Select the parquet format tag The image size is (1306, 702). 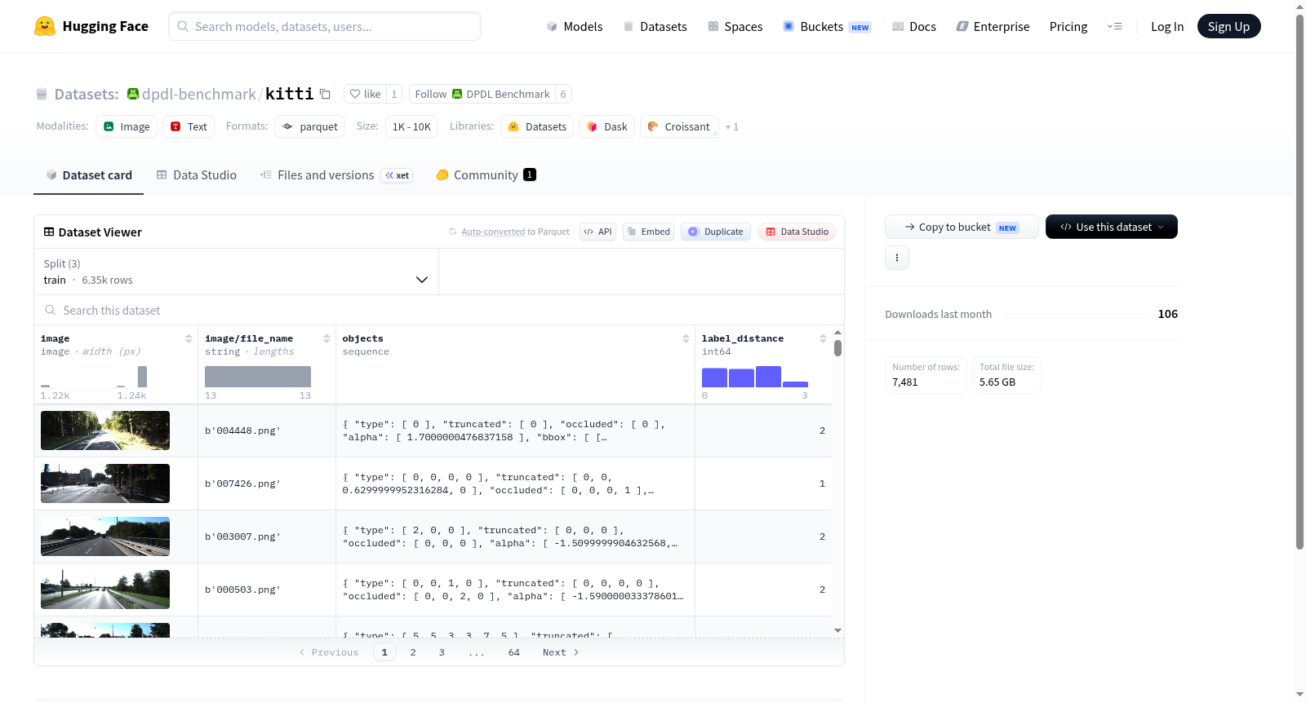click(x=309, y=126)
